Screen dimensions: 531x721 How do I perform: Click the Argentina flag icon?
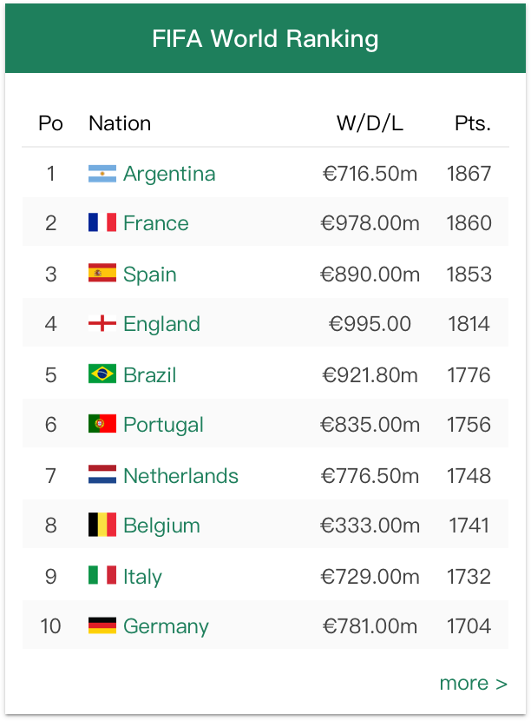pos(102,174)
